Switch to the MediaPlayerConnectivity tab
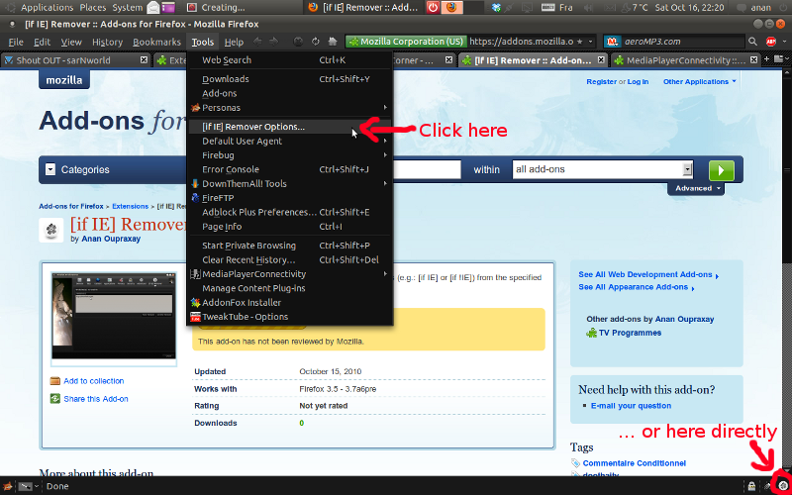 675,60
